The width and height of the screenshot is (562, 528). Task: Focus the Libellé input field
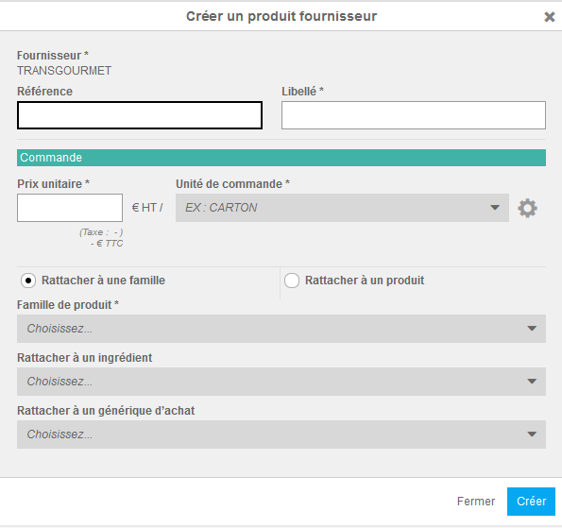click(x=414, y=115)
